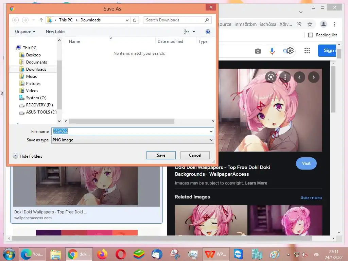
Task: Refresh the Downloads folder listing
Action: tap(135, 20)
